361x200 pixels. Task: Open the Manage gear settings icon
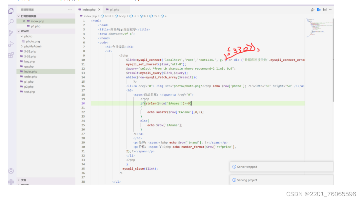[11, 182]
